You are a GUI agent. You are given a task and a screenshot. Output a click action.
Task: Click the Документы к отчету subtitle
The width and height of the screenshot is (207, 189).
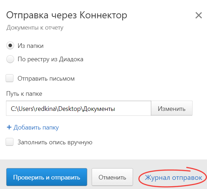(35, 28)
